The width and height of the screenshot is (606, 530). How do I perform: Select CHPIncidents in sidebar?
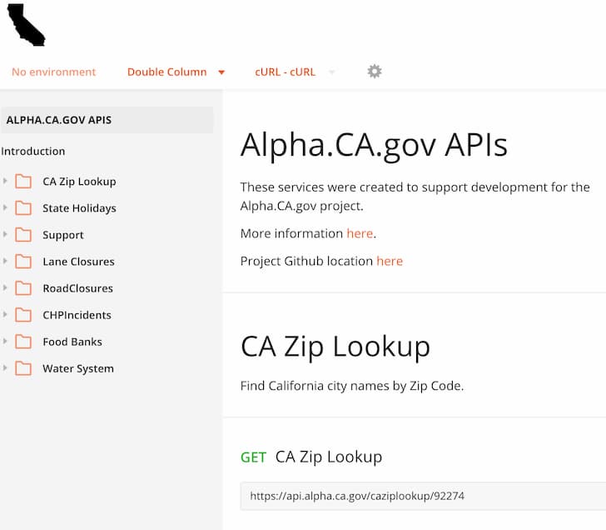(x=77, y=315)
